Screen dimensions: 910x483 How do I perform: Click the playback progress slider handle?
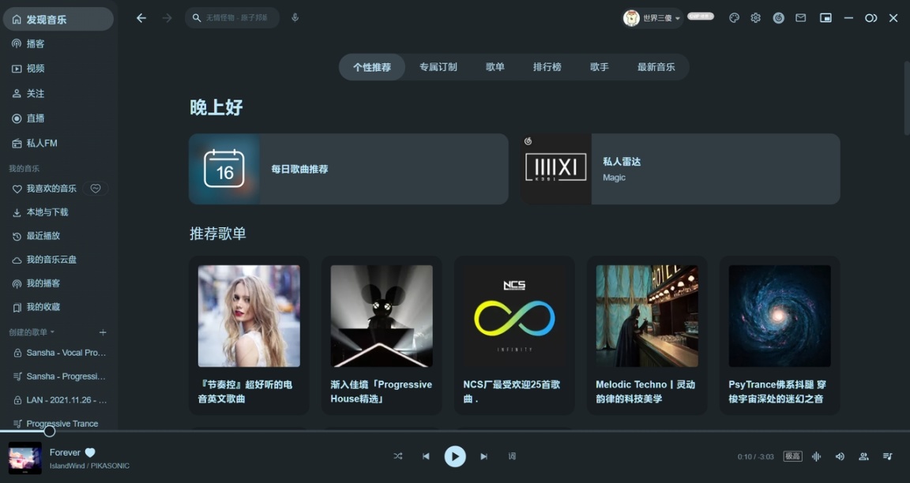pyautogui.click(x=49, y=431)
